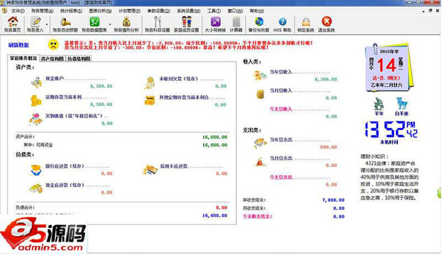Image resolution: width=446 pixels, height=254 pixels.
Task: Open the 窗口(W) menu
Action: tap(235, 11)
